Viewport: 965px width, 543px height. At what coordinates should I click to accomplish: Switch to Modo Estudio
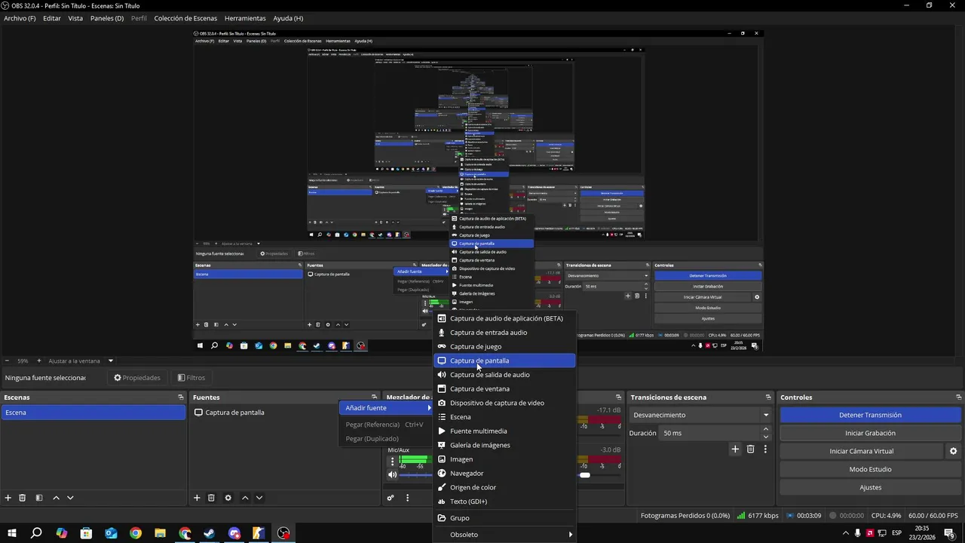click(x=870, y=469)
